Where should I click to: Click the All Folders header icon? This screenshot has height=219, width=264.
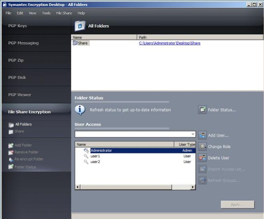80,26
